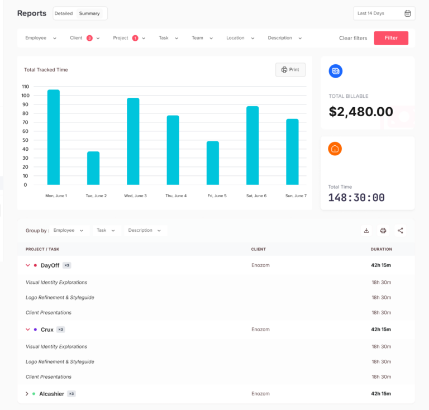Collapse the DayOff project row
Screen dimensions: 429x410
click(x=27, y=265)
